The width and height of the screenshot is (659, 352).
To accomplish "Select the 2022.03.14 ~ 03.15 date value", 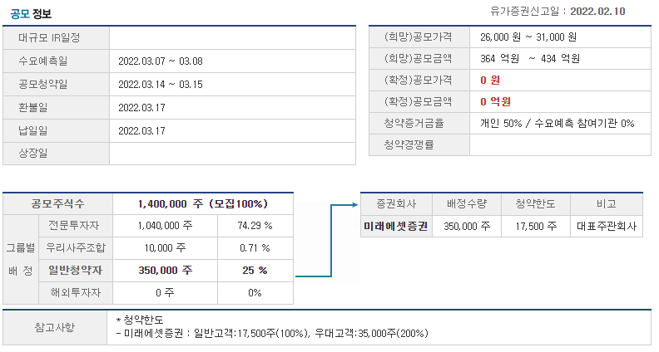I will 161,85.
